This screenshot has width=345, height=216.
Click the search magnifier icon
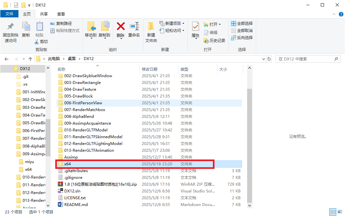pyautogui.click(x=336, y=59)
